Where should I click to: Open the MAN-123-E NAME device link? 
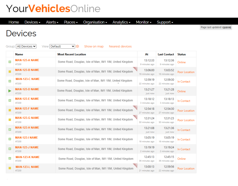27,99
